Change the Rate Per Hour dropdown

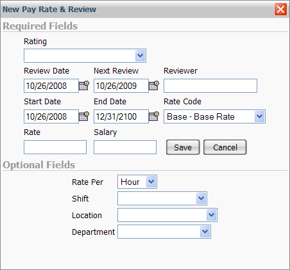[137, 182]
